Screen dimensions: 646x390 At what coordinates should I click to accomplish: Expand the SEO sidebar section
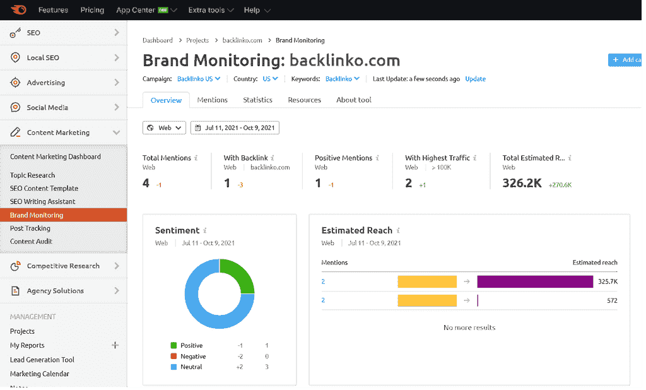tap(117, 33)
